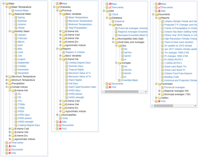Click the FAQ info icon in third panel
The height and width of the screenshot is (157, 198).
click(110, 87)
